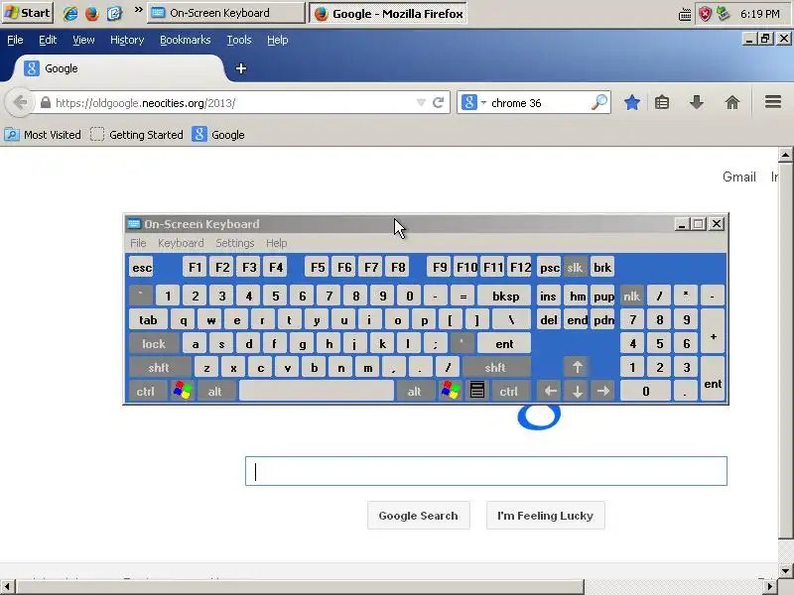Toggle the caps lock key on the keyboard
Screen dimensions: 794x595
point(154,344)
